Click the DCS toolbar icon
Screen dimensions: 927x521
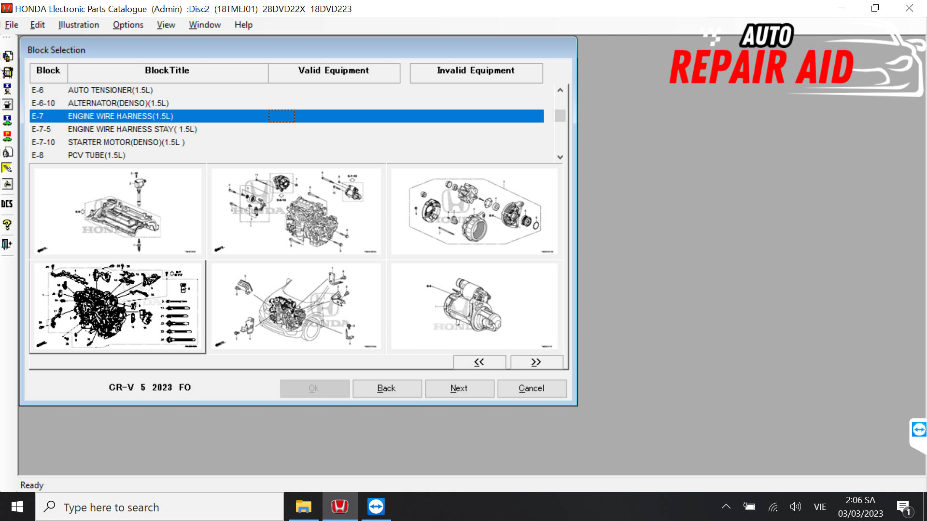[x=7, y=204]
